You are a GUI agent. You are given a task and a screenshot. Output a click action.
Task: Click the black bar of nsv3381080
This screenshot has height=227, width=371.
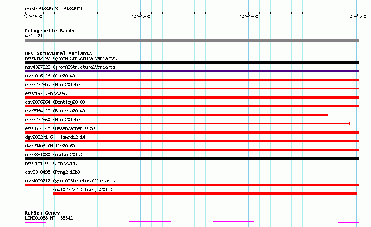(x=192, y=159)
